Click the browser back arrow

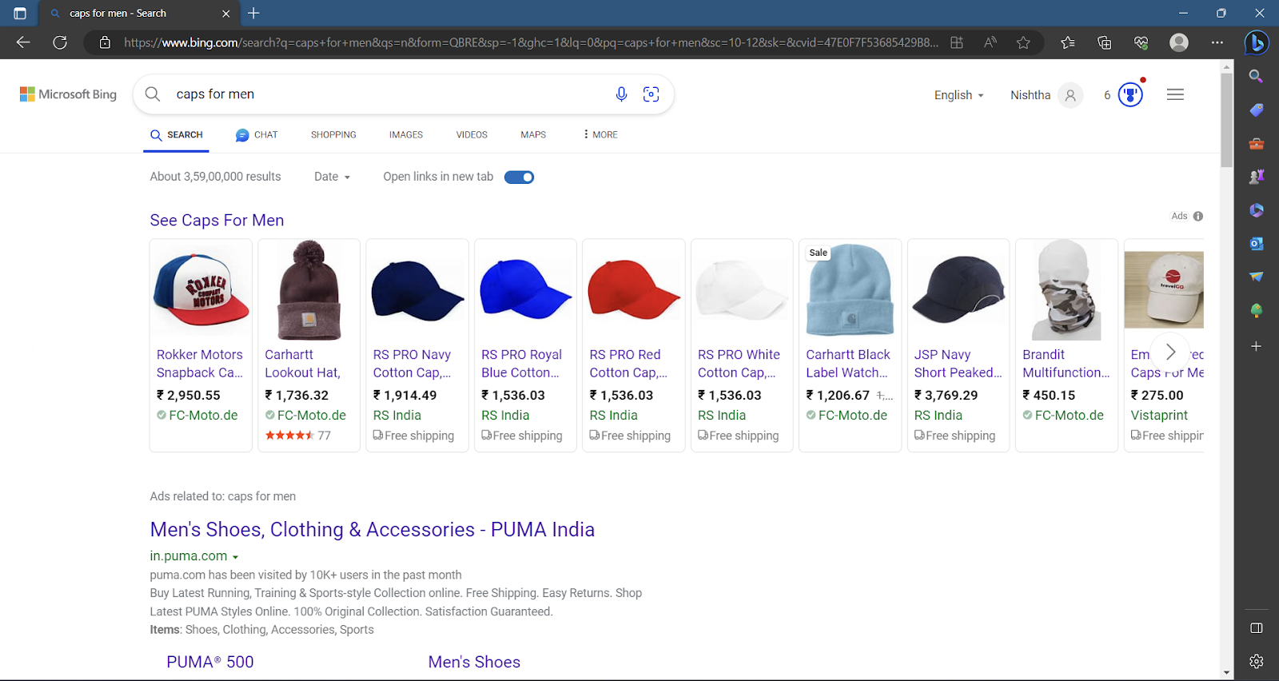(23, 42)
